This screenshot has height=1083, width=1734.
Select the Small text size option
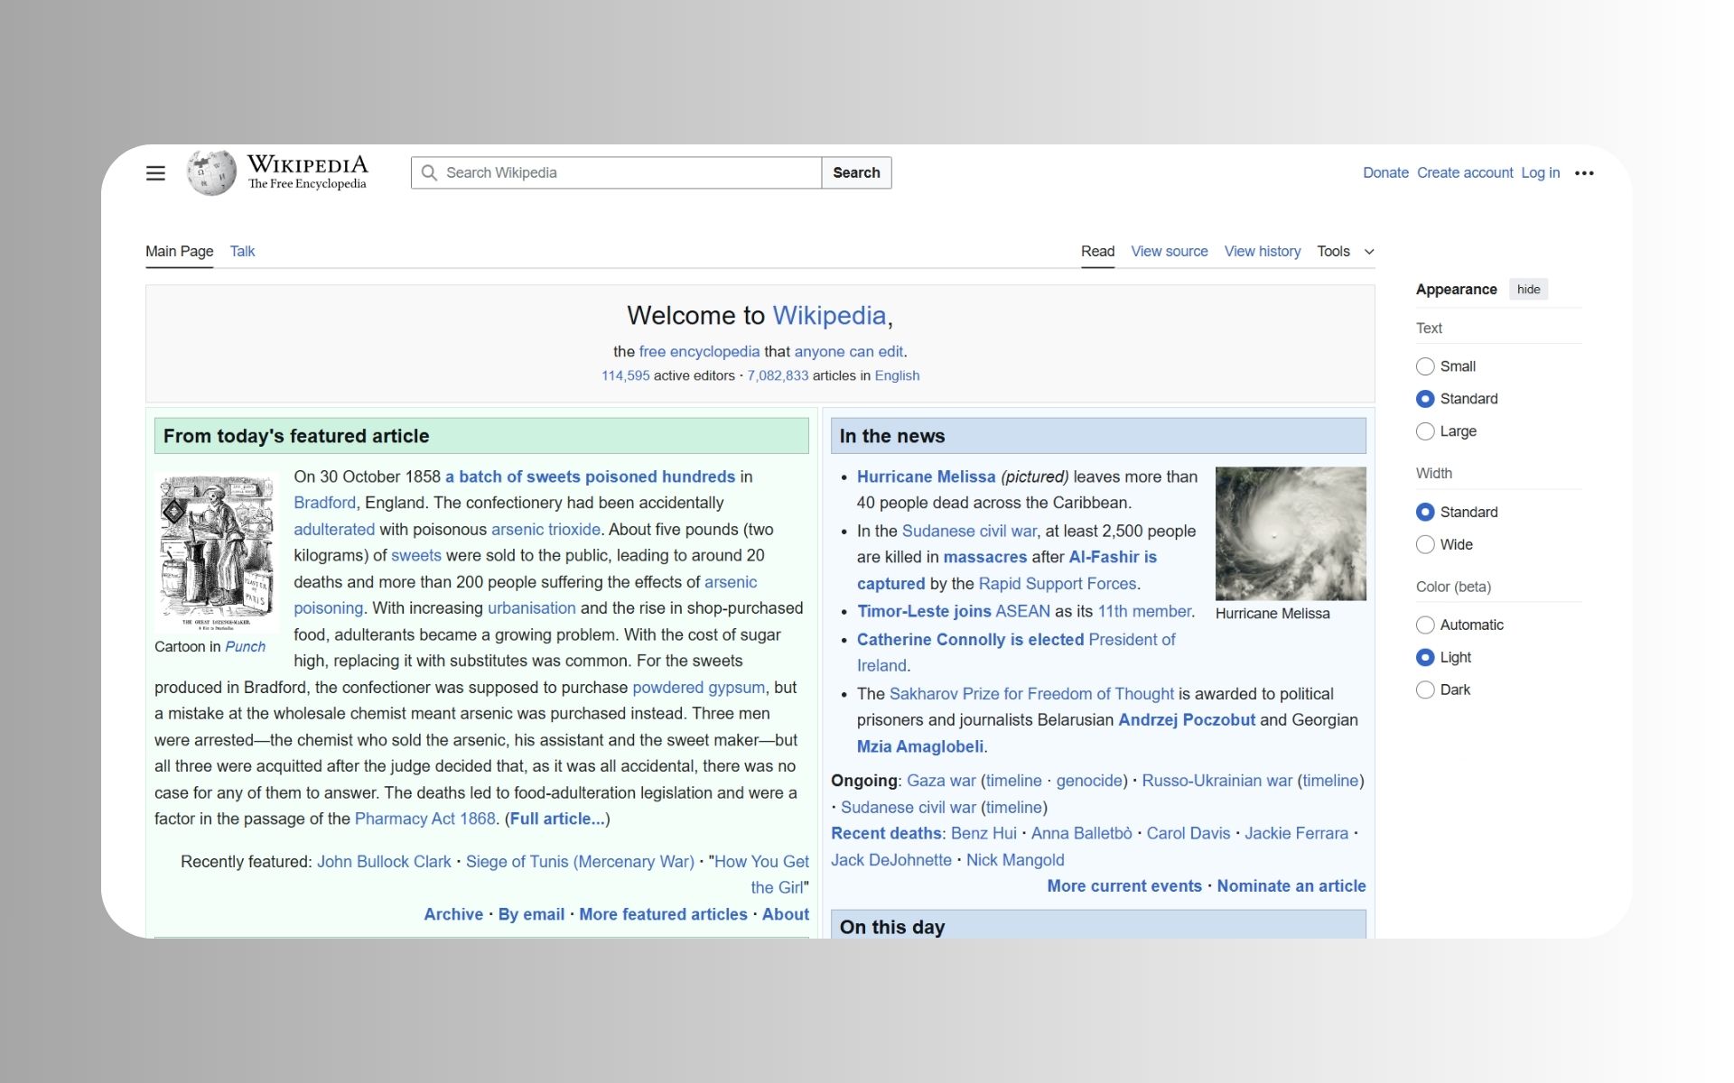pos(1425,366)
